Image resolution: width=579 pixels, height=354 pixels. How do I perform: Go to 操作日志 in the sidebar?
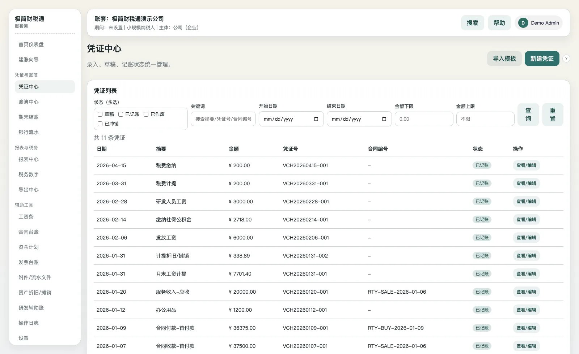(29, 323)
